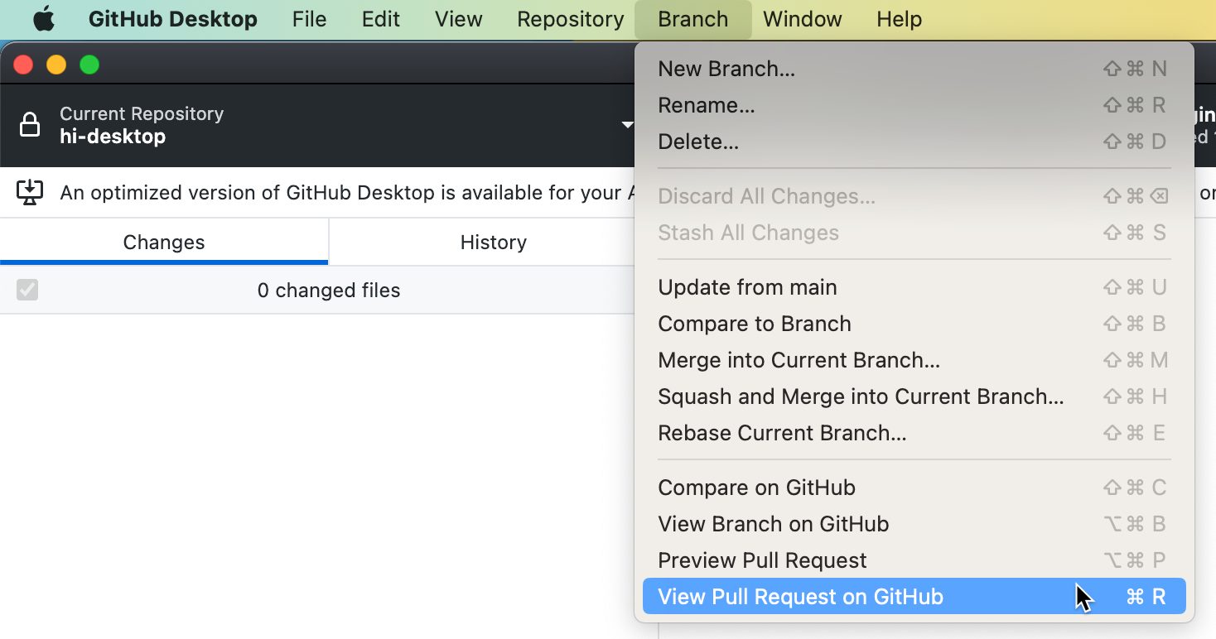The width and height of the screenshot is (1216, 639).
Task: Select Preview Pull Request
Action: click(762, 560)
